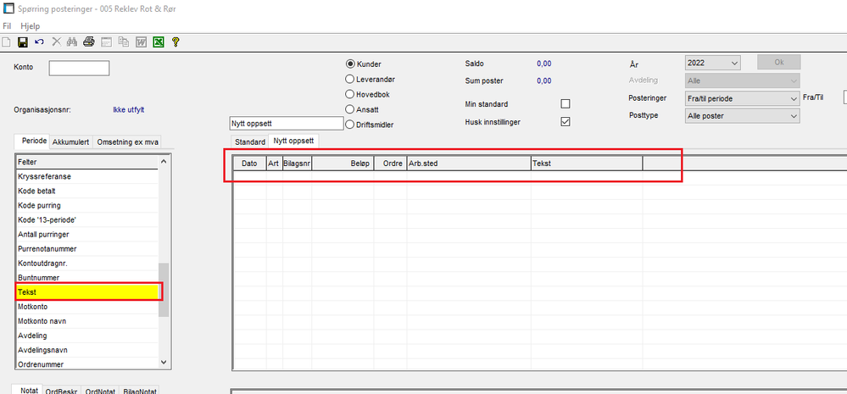The width and height of the screenshot is (847, 394).
Task: Open search with the binoculars icon
Action: click(72, 42)
